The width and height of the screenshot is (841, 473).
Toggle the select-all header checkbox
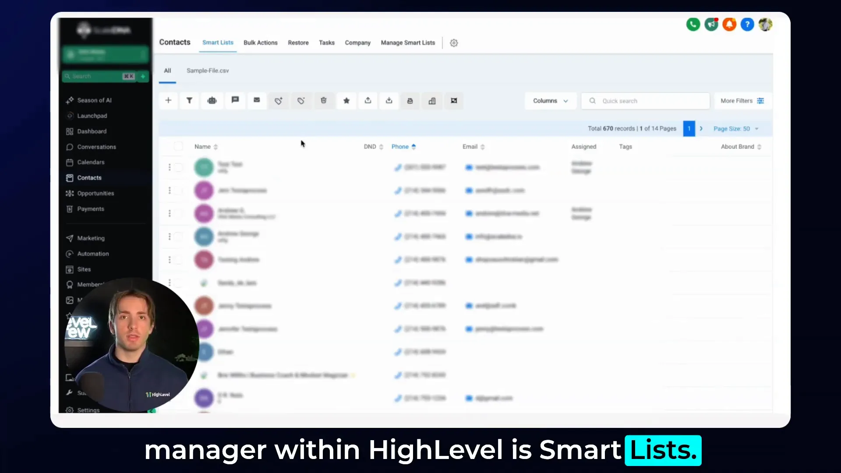[178, 146]
